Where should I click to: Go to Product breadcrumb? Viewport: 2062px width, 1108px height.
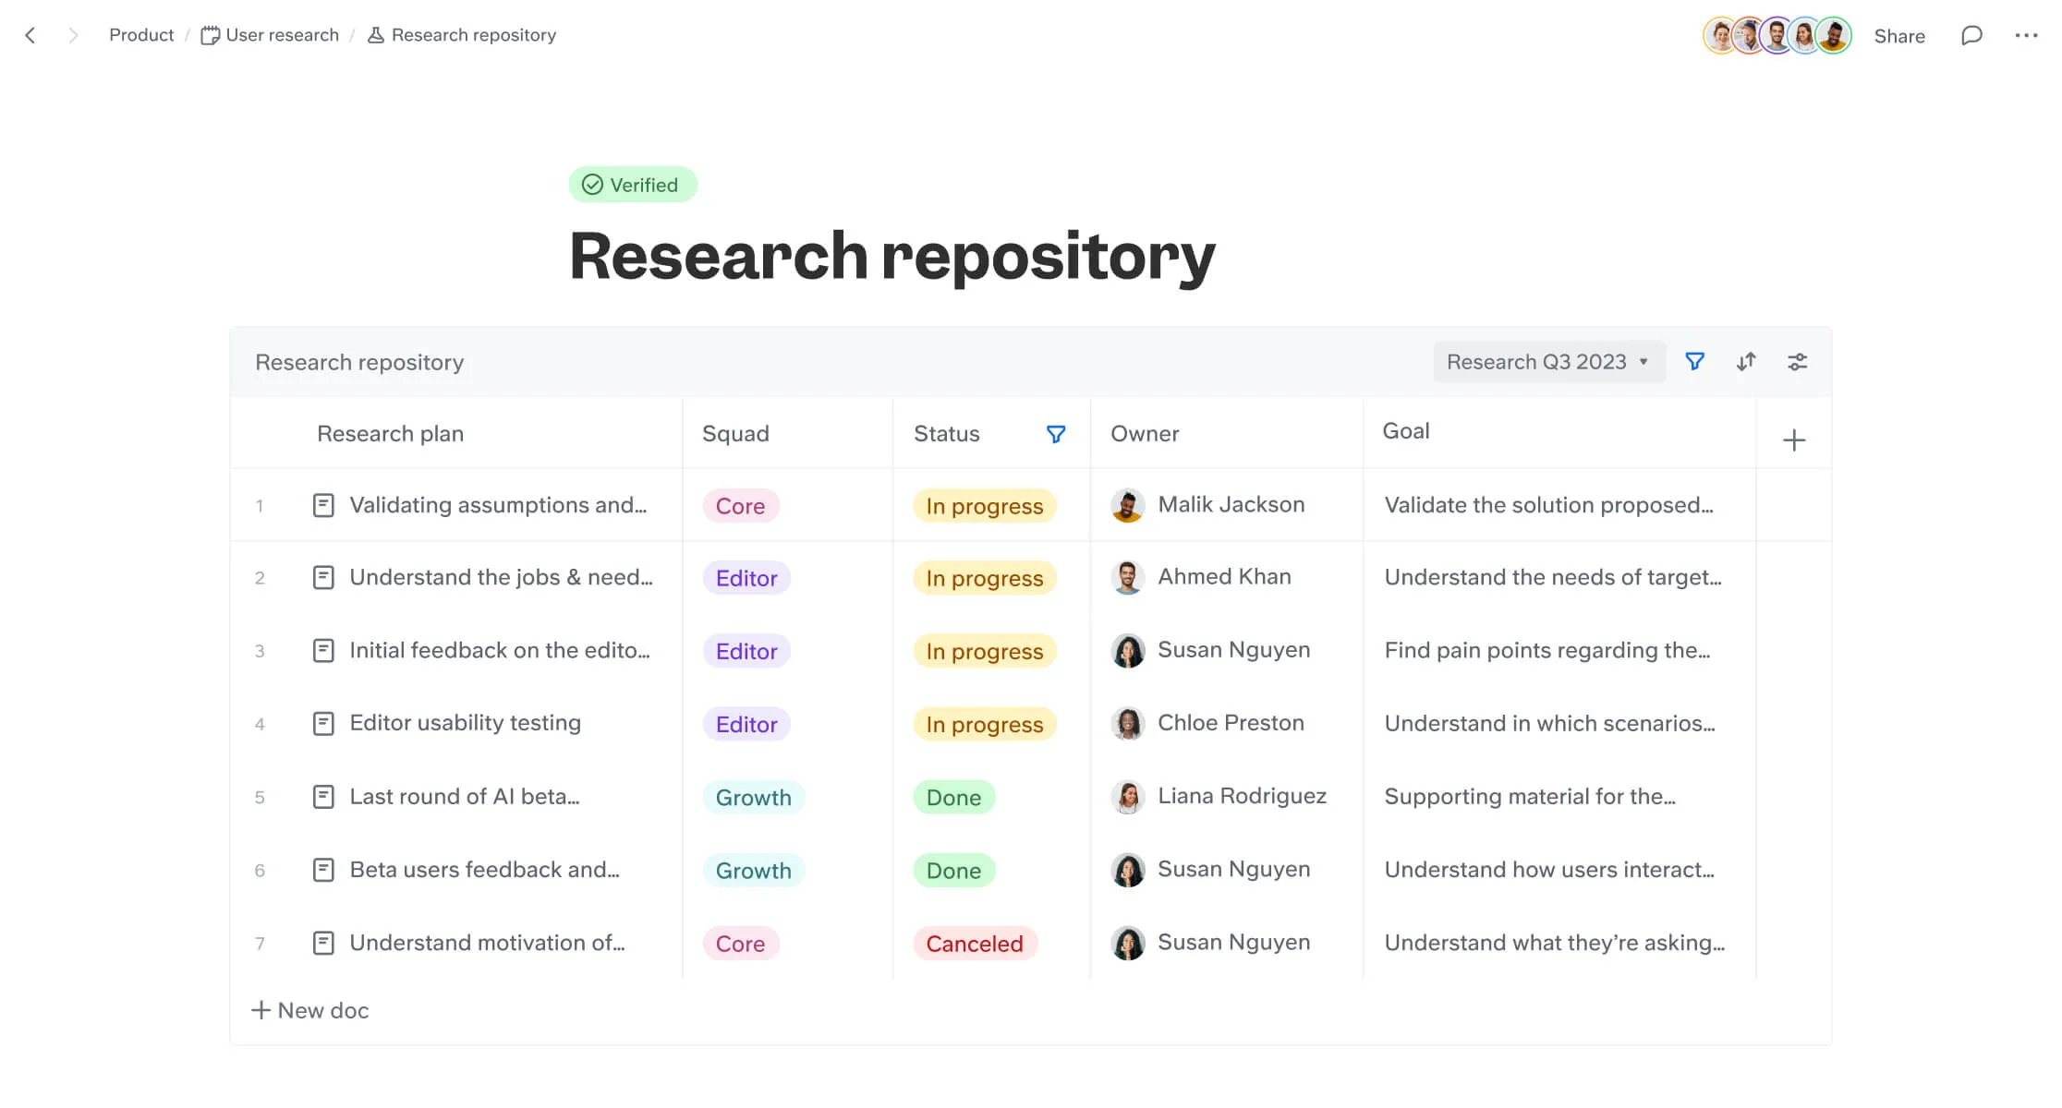pyautogui.click(x=141, y=35)
